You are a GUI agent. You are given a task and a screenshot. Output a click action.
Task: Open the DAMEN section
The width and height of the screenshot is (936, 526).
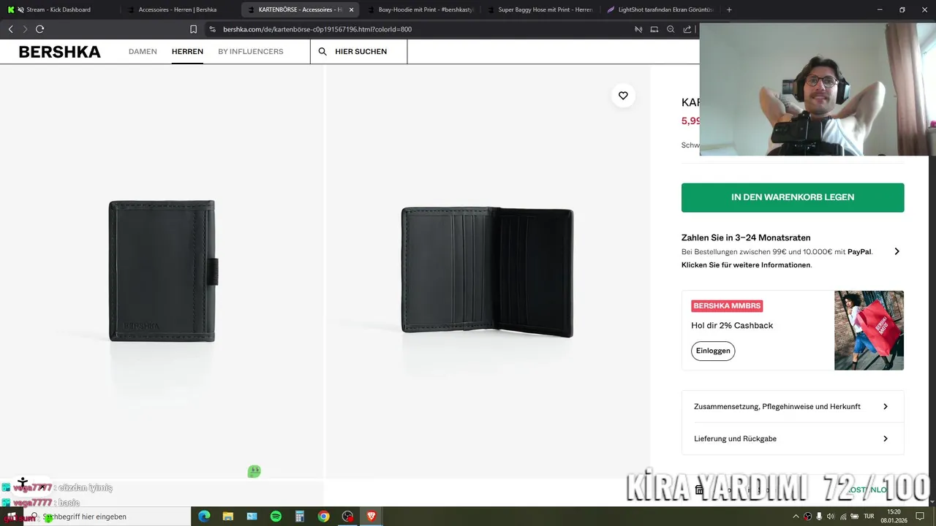(143, 52)
